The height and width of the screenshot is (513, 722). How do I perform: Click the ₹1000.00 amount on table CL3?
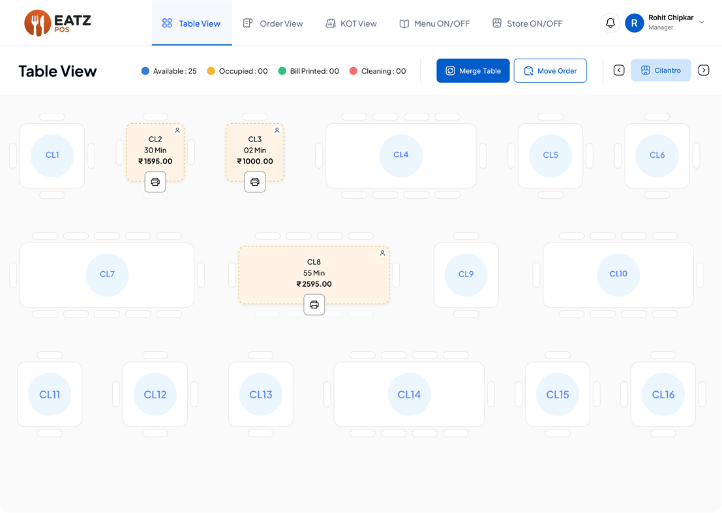coord(255,162)
